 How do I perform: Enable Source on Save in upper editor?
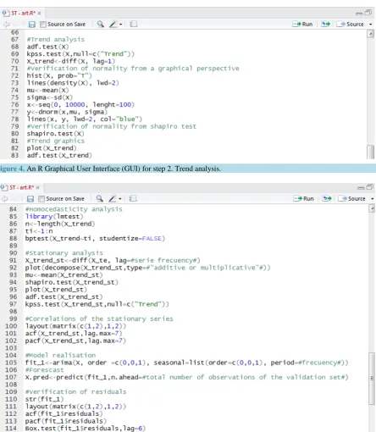pos(43,25)
